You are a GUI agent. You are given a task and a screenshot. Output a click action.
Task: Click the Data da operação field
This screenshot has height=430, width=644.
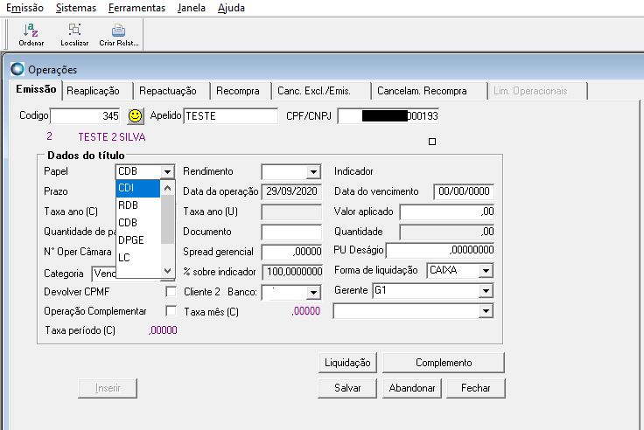291,191
